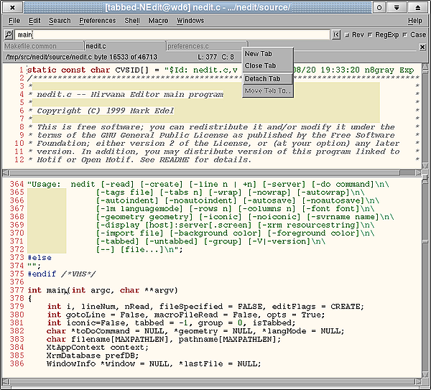The height and width of the screenshot is (390, 431).
Task: Close the current tab with X button
Action: pos(422,47)
